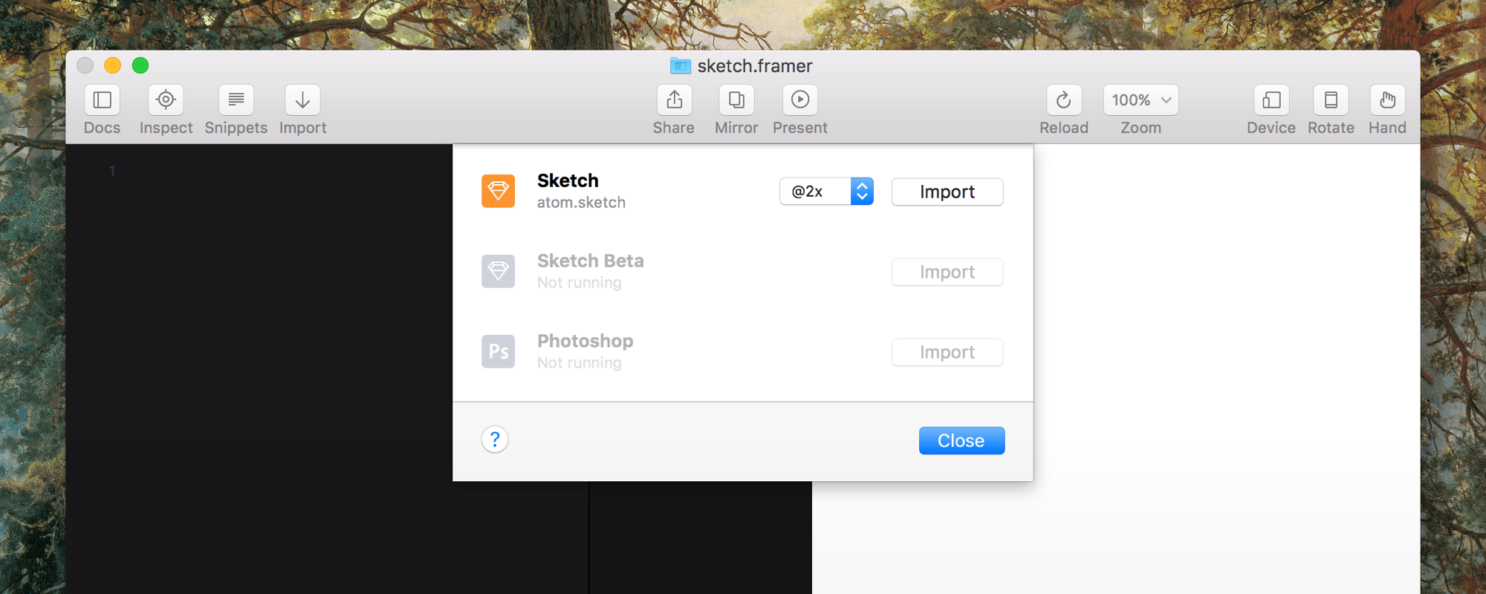
Task: Click the orange Sketch app icon
Action: pos(498,191)
